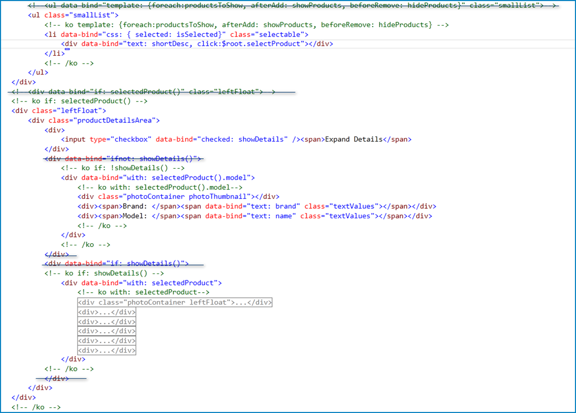Click the struck-through "ifnot: showDetails()" div line

coord(123,158)
